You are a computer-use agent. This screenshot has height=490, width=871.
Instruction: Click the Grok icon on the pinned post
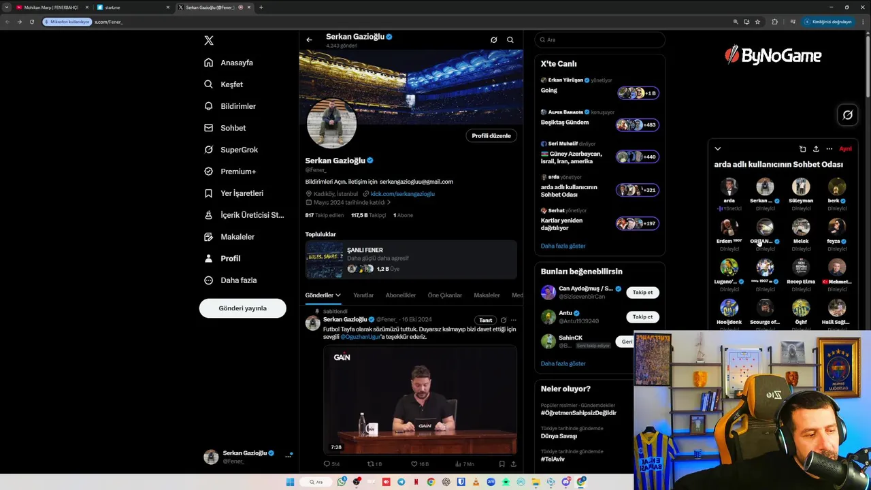tap(504, 320)
